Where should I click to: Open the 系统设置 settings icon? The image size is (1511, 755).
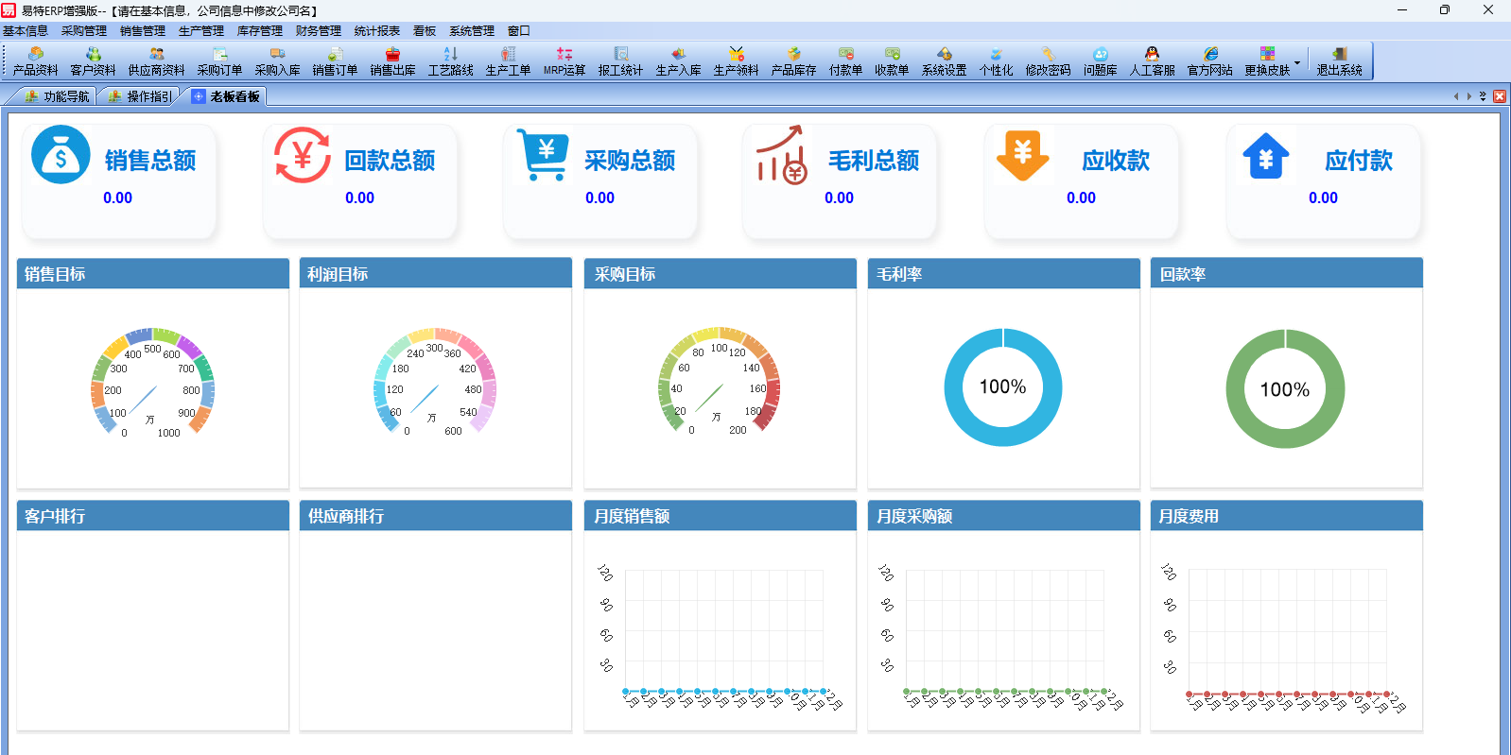944,61
